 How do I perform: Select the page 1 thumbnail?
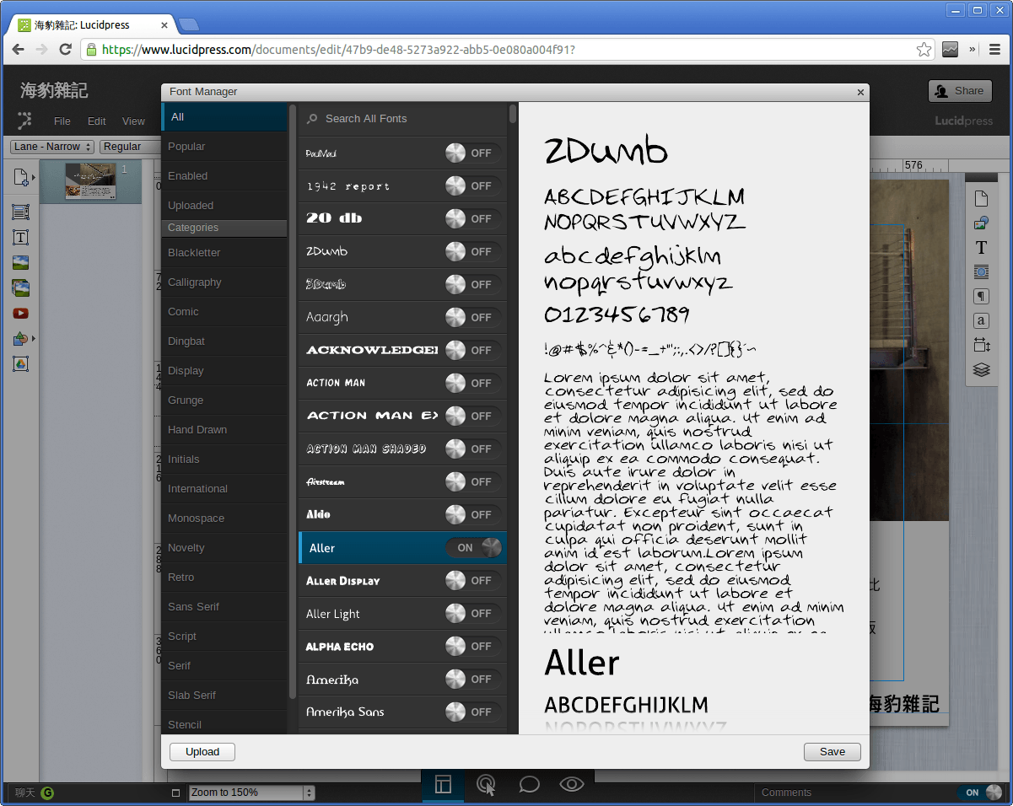click(90, 180)
